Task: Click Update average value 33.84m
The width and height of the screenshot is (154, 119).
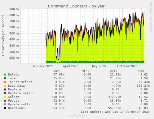Action: click(x=116, y=101)
